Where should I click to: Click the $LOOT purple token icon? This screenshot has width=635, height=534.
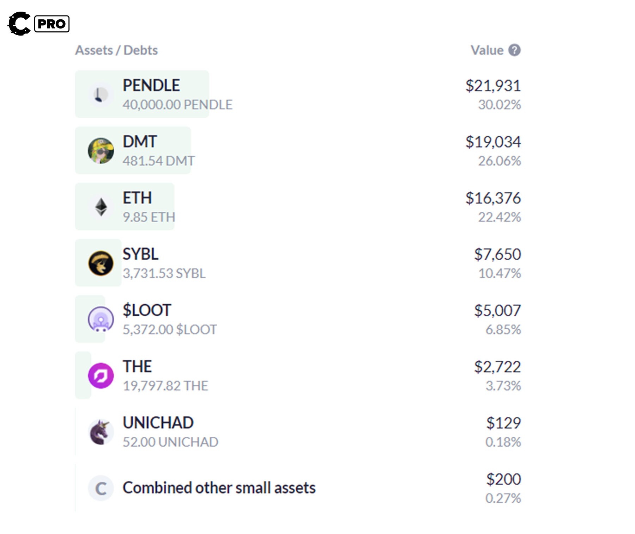tap(101, 319)
